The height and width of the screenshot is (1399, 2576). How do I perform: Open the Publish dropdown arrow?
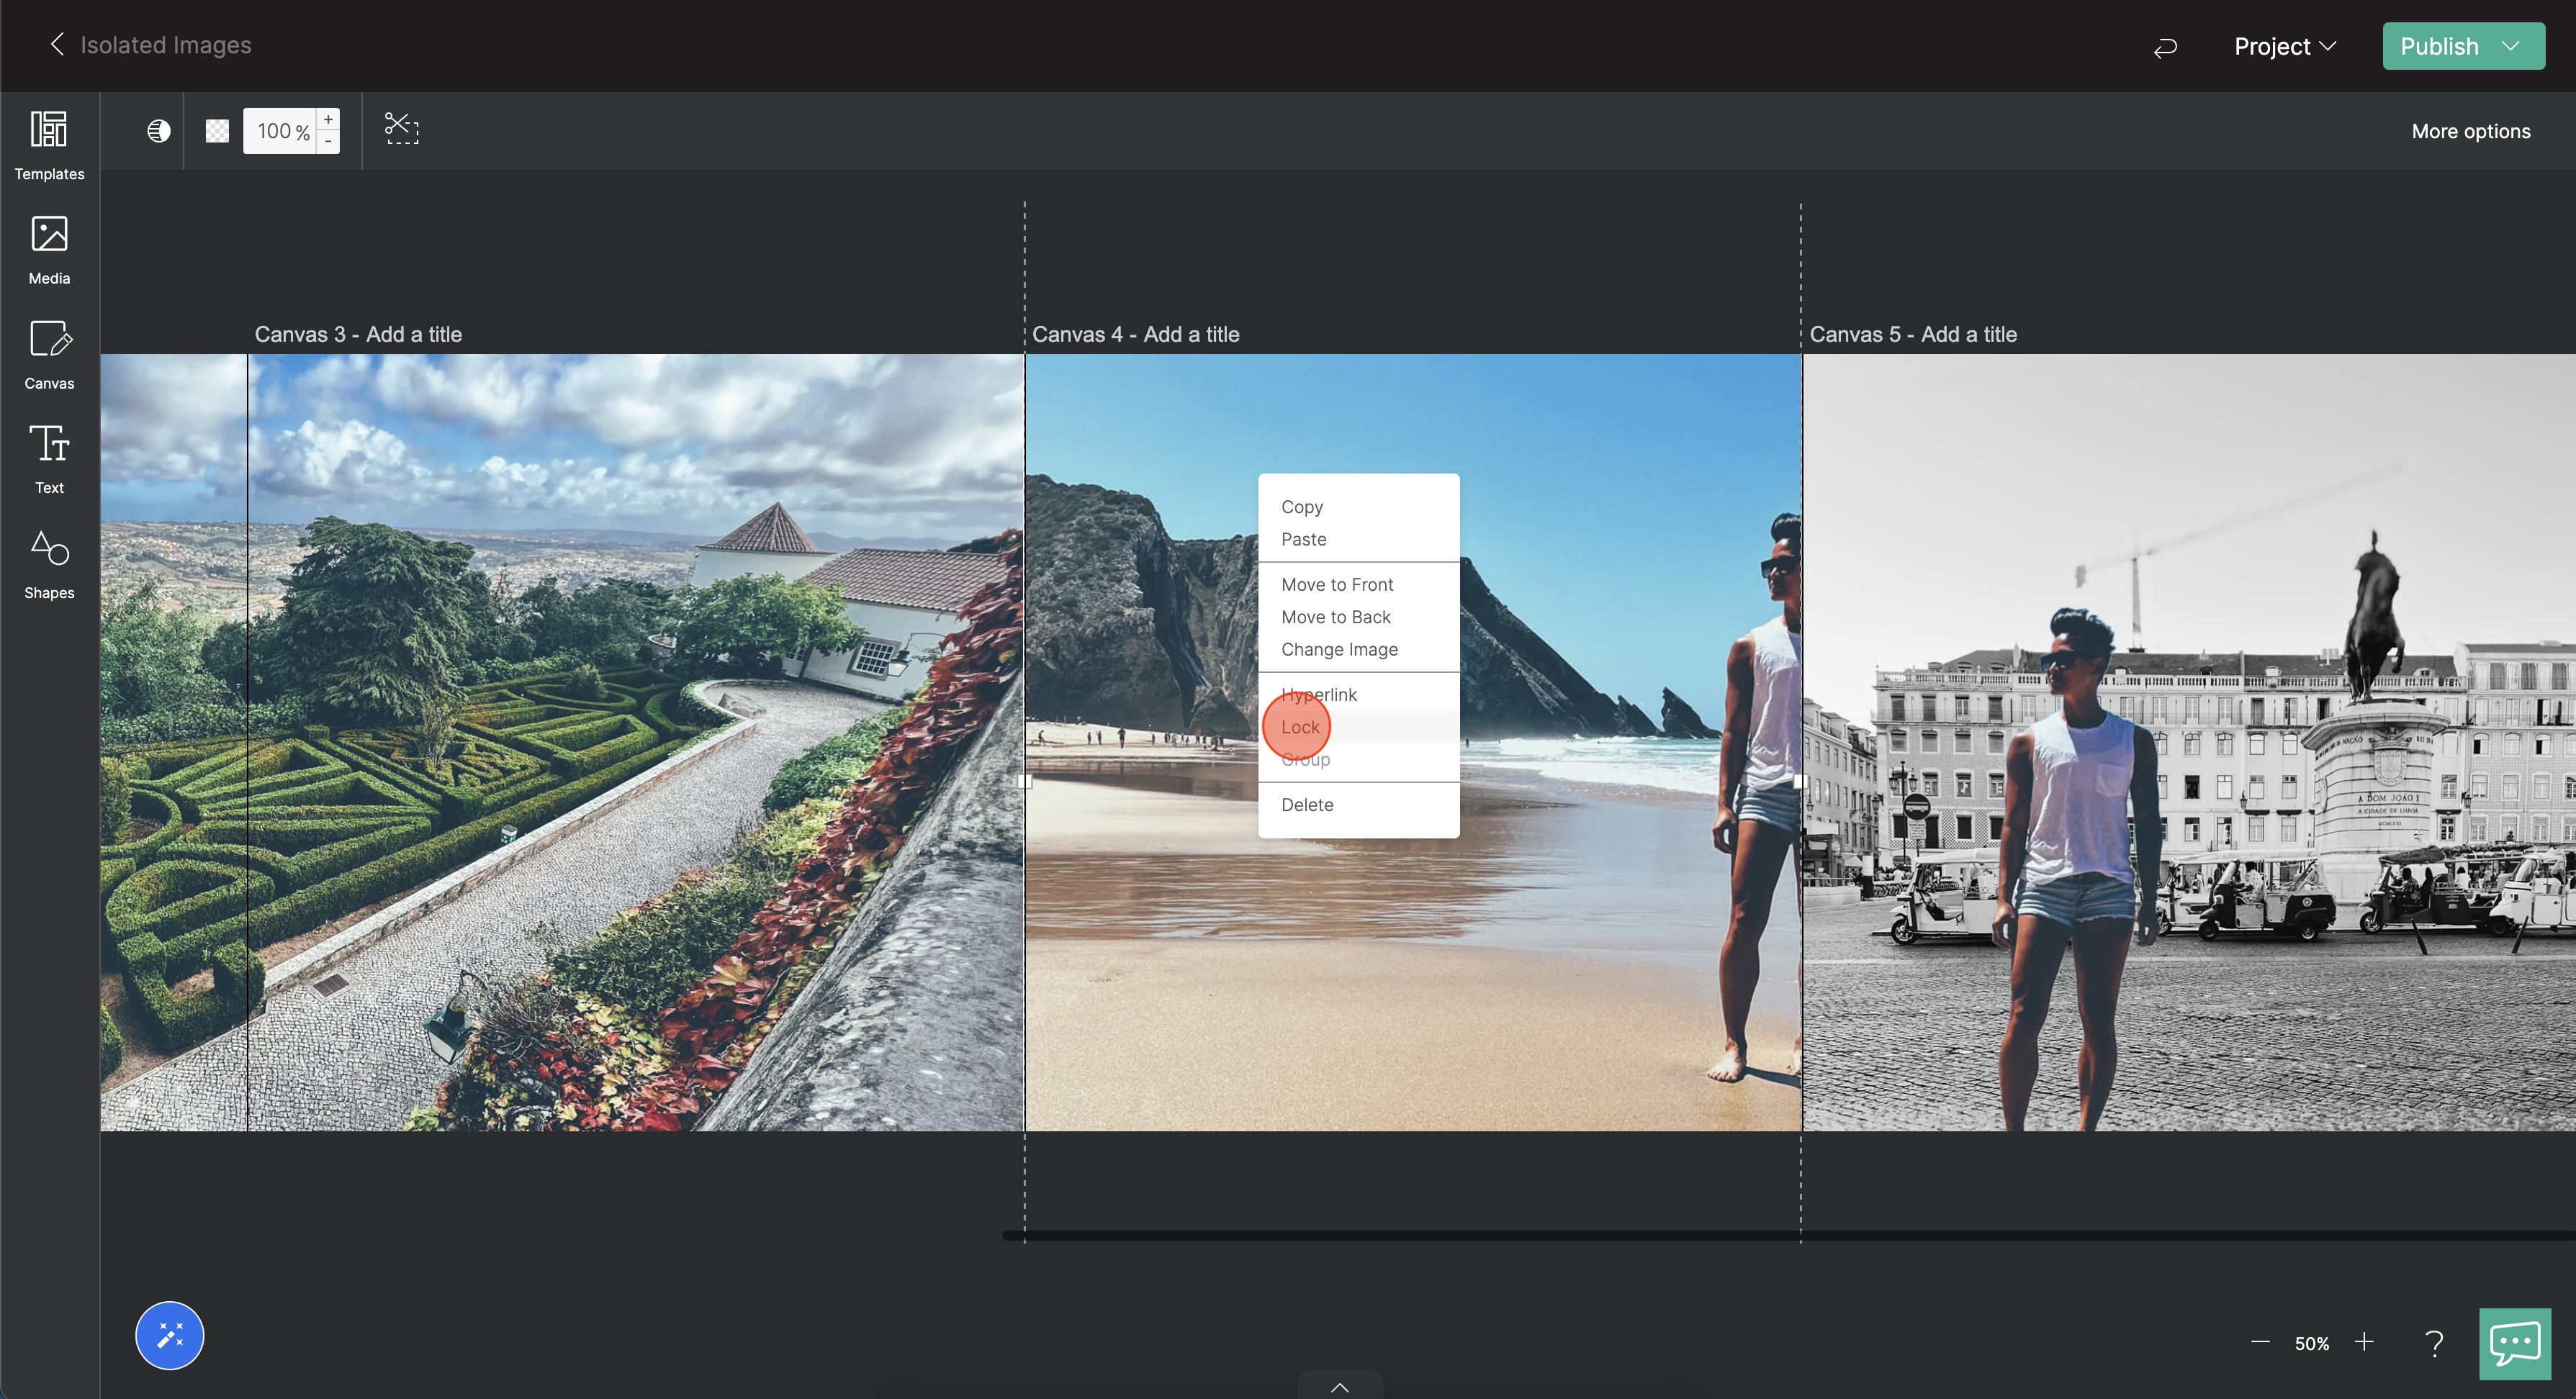tap(2510, 47)
